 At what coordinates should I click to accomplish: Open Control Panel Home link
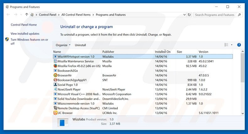[24, 25]
